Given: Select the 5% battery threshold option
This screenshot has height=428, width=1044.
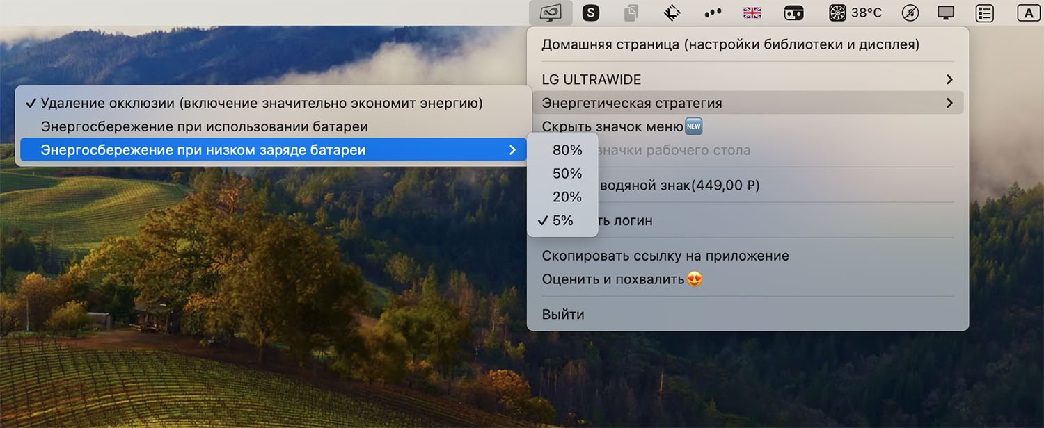Looking at the screenshot, I should pos(562,220).
